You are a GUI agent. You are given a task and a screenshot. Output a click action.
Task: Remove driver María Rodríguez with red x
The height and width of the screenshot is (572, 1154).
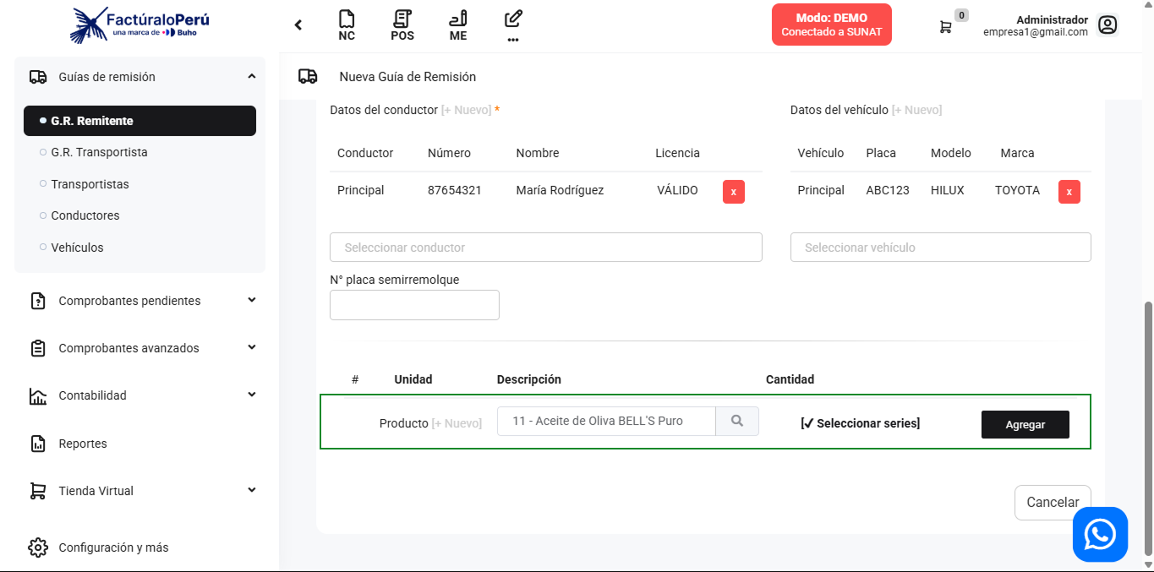tap(733, 192)
